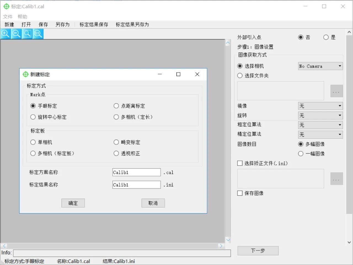This screenshot has width=353, height=265.
Task: Click the 标定方案名称 input field
Action: pos(136,172)
